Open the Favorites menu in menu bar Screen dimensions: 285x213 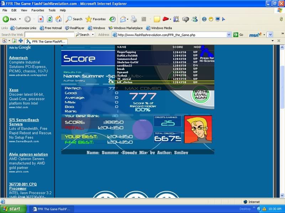pyautogui.click(x=37, y=10)
